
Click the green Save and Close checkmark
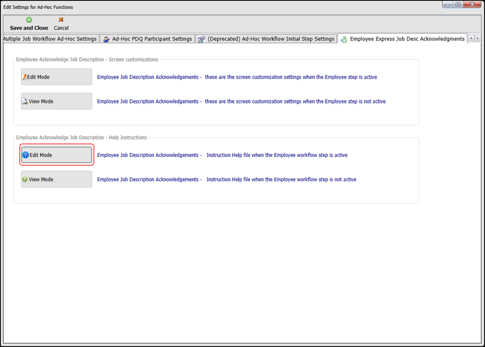point(29,20)
